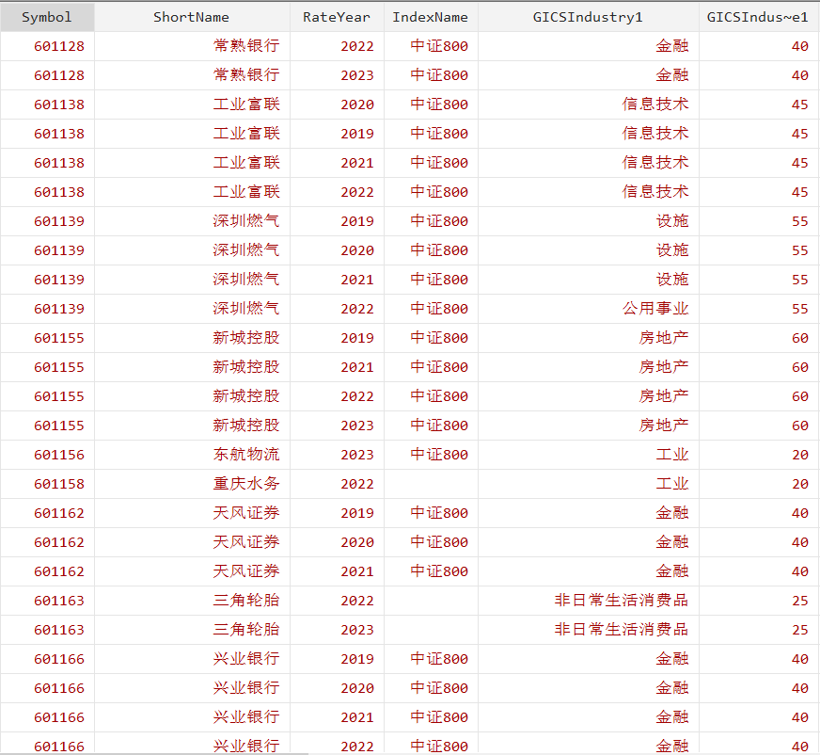The width and height of the screenshot is (820, 755).
Task: Click 中证800 cell for 兴业银行 2020
Action: (x=431, y=688)
